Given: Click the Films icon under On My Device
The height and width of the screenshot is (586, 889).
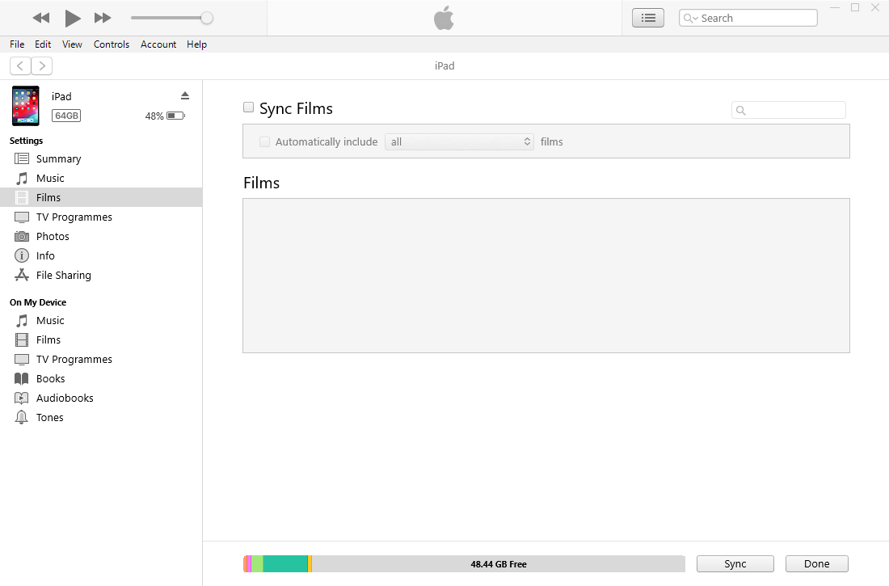Looking at the screenshot, I should pyautogui.click(x=22, y=339).
